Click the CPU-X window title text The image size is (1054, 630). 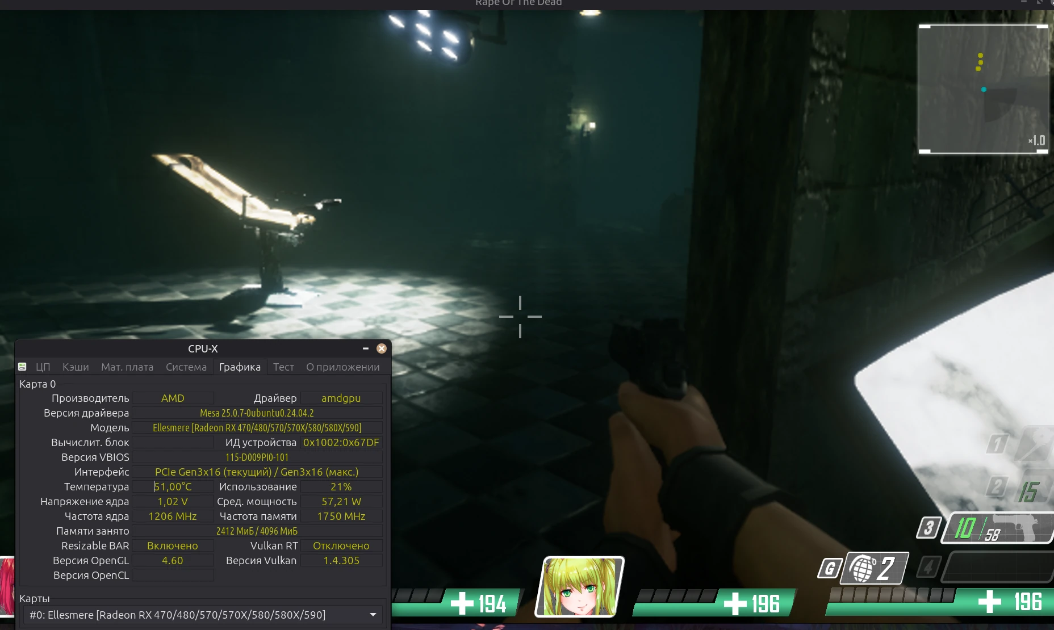(x=203, y=349)
